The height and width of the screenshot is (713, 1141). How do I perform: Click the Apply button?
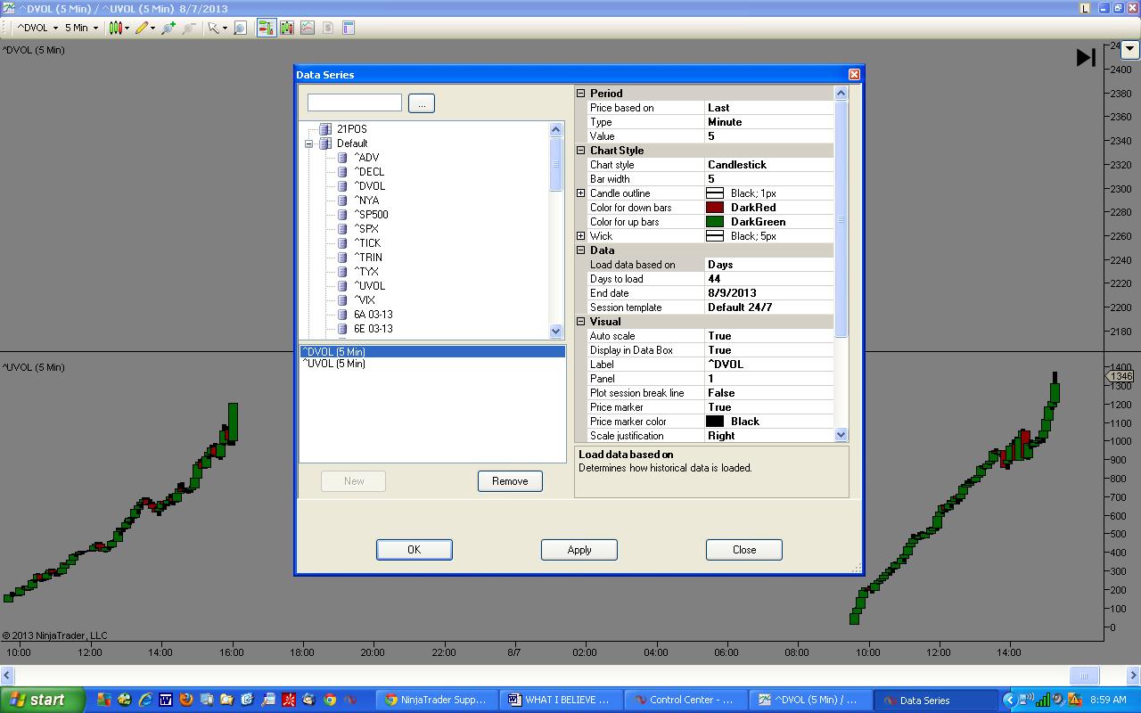579,550
